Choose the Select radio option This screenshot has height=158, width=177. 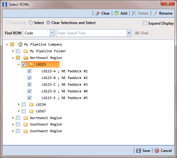pyautogui.click(x=31, y=23)
